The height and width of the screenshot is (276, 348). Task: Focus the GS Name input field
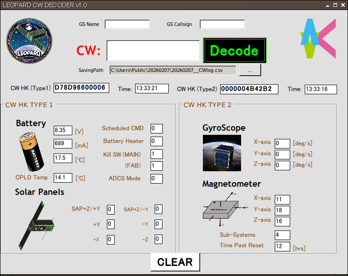click(x=127, y=24)
